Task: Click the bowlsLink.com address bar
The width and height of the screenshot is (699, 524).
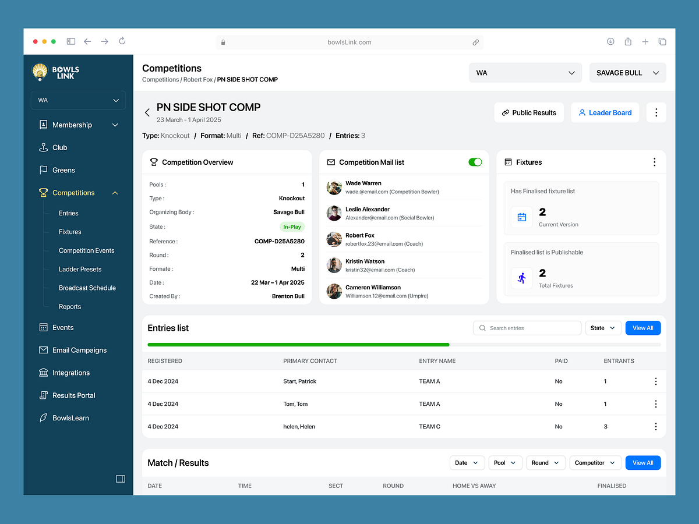Action: (x=349, y=42)
